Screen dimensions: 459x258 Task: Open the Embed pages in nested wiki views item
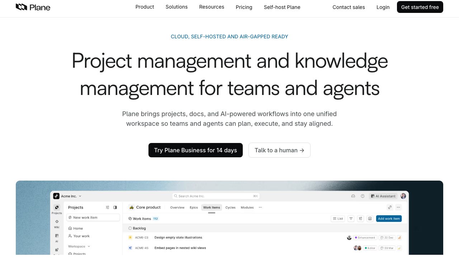pos(180,248)
